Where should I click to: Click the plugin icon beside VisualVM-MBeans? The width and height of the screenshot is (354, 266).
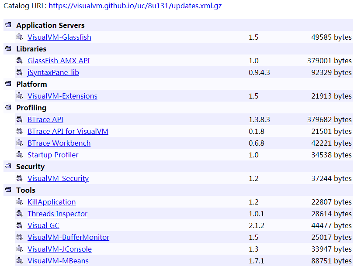(20, 261)
